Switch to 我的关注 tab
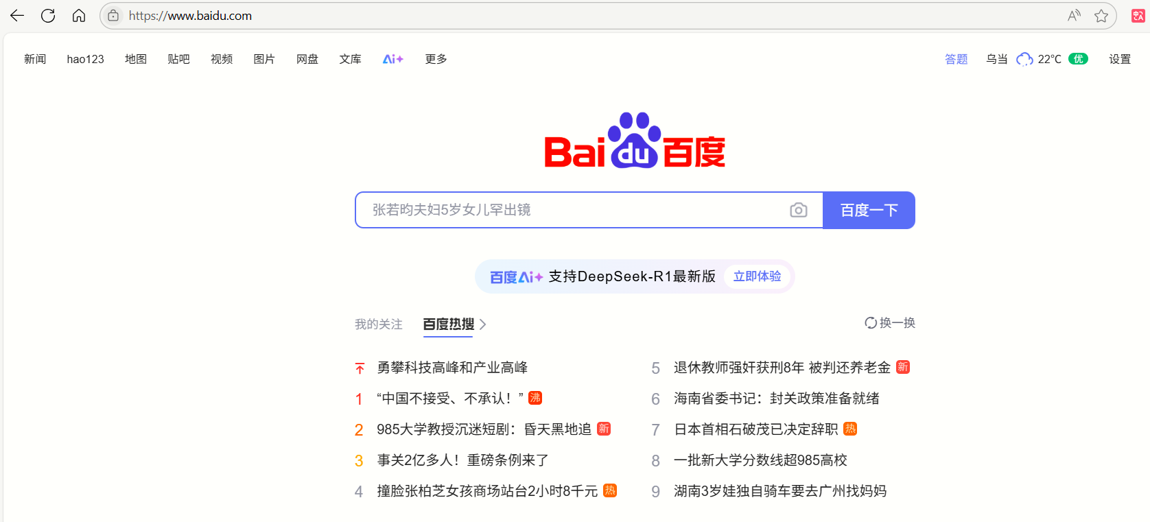 [x=379, y=324]
